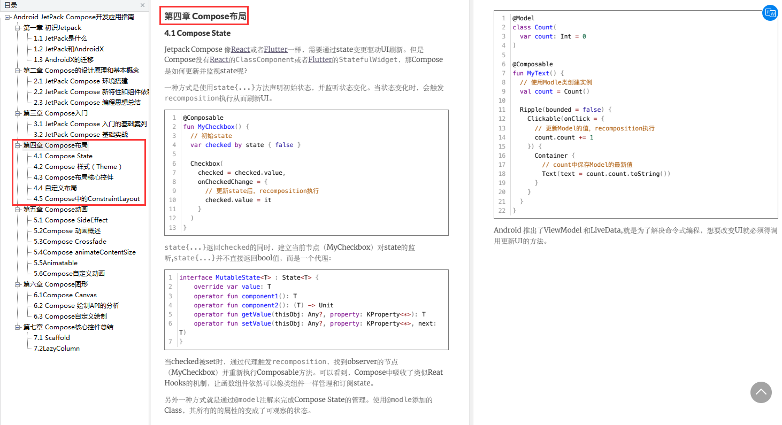Click code line Text(text = count.count.toString())
Image resolution: width=782 pixels, height=425 pixels.
(606, 174)
